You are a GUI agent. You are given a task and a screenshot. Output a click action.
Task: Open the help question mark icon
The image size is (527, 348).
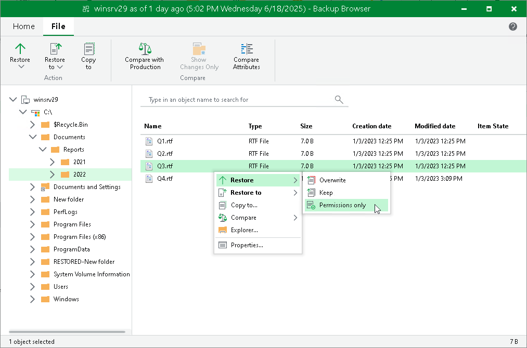pos(512,26)
